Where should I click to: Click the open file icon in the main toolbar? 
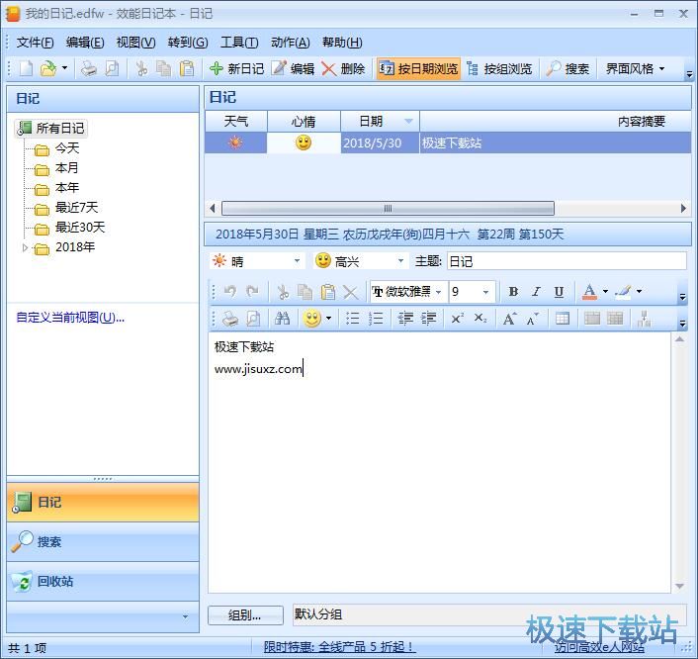pos(48,68)
